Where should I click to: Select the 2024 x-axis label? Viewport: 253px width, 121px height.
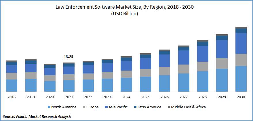[x=126, y=97]
